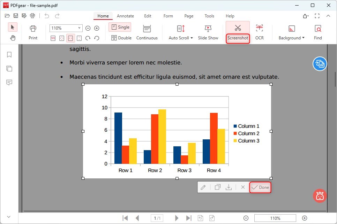
Task: Click the Undo arrow
Action: (46, 16)
